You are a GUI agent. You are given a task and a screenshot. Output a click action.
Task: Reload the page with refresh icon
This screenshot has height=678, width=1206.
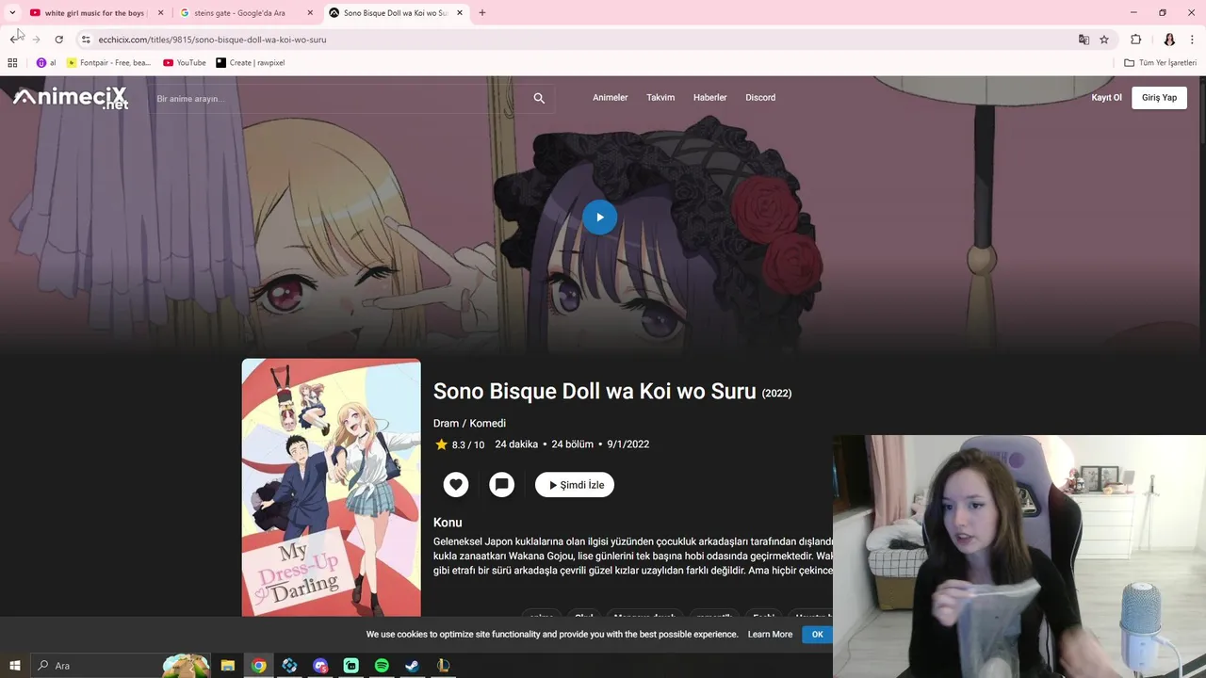click(x=58, y=40)
